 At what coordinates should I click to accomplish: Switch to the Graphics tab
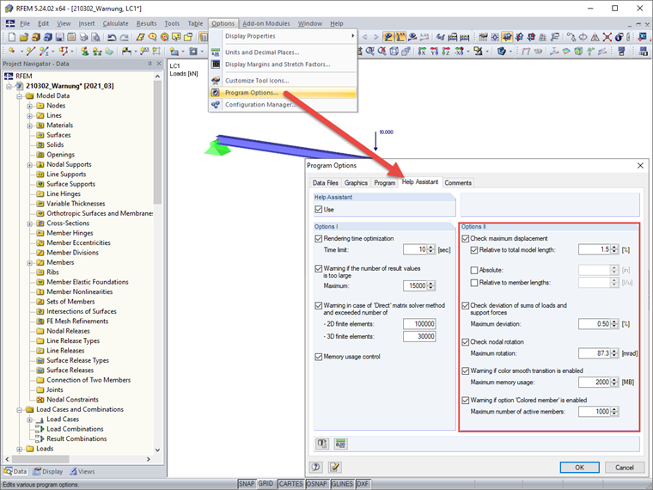pyautogui.click(x=356, y=183)
